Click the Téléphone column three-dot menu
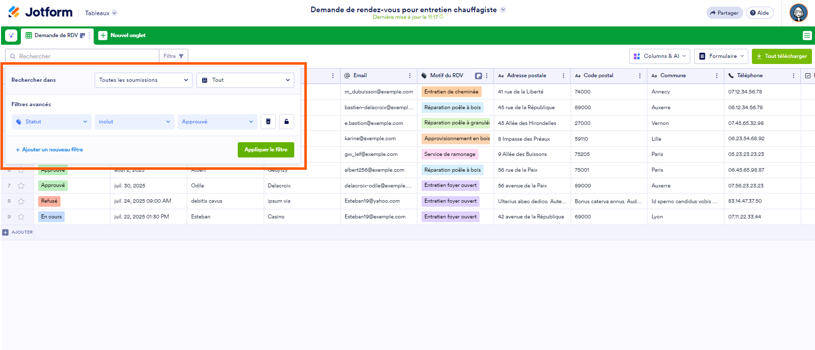The image size is (815, 350). pos(793,76)
